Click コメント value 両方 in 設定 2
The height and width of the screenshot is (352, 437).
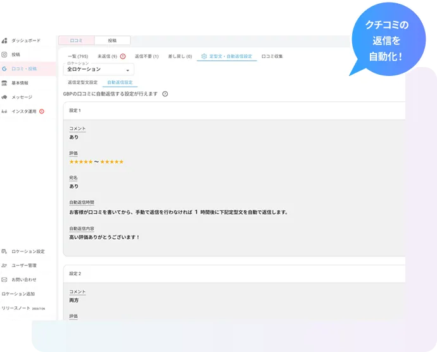(x=74, y=300)
